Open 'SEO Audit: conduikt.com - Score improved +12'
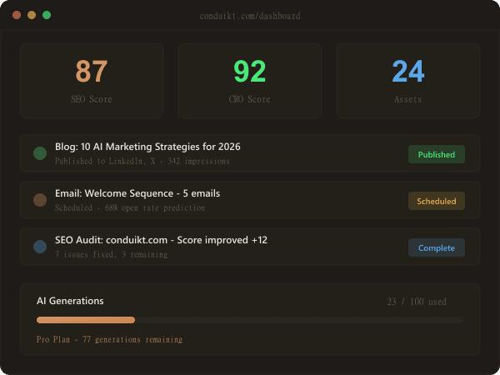The image size is (500, 375). [250, 247]
